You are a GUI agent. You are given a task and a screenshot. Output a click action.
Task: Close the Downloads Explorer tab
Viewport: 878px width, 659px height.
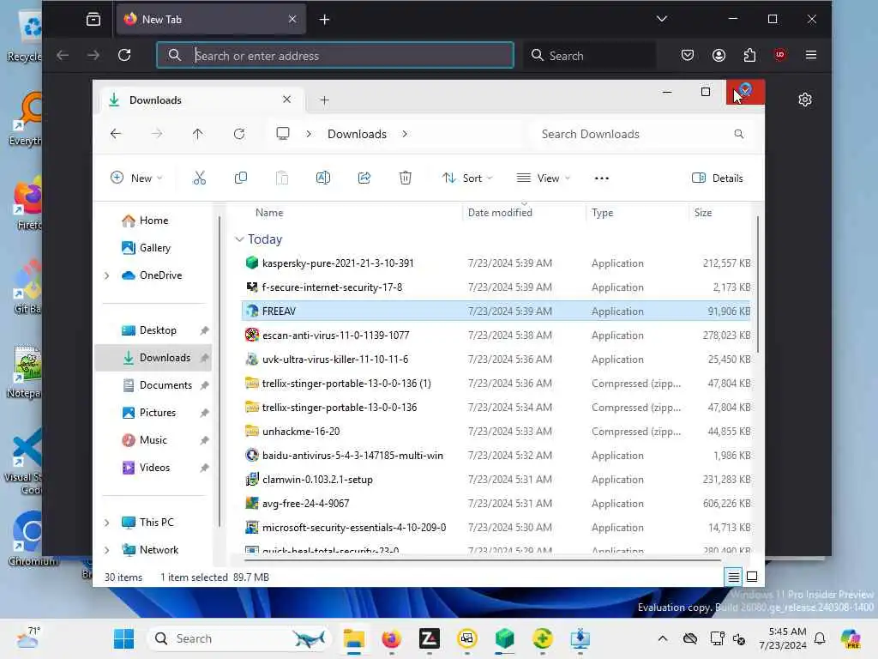coord(286,100)
